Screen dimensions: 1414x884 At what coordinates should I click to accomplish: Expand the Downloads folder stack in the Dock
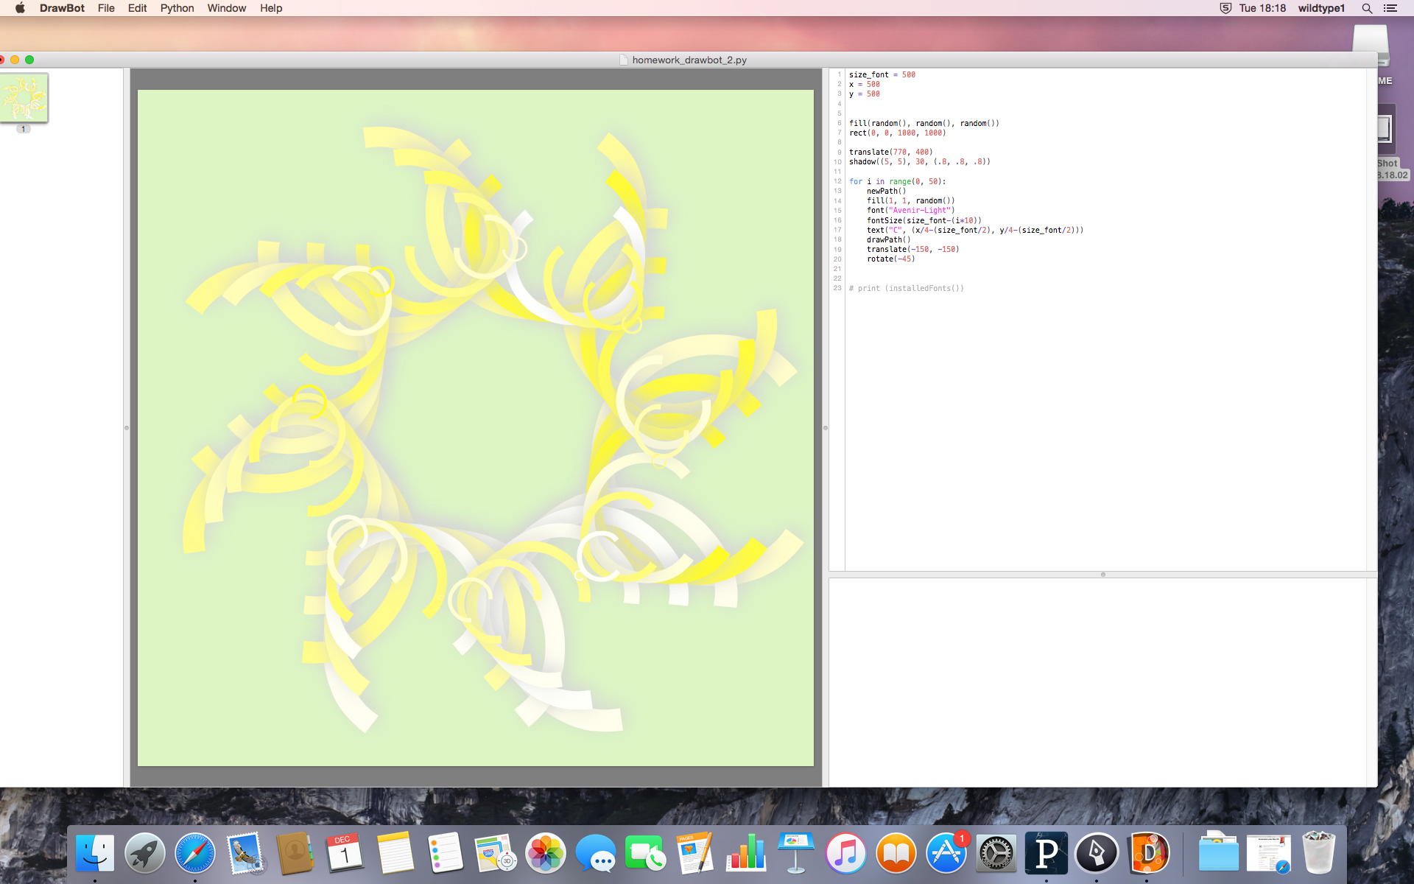(1218, 854)
